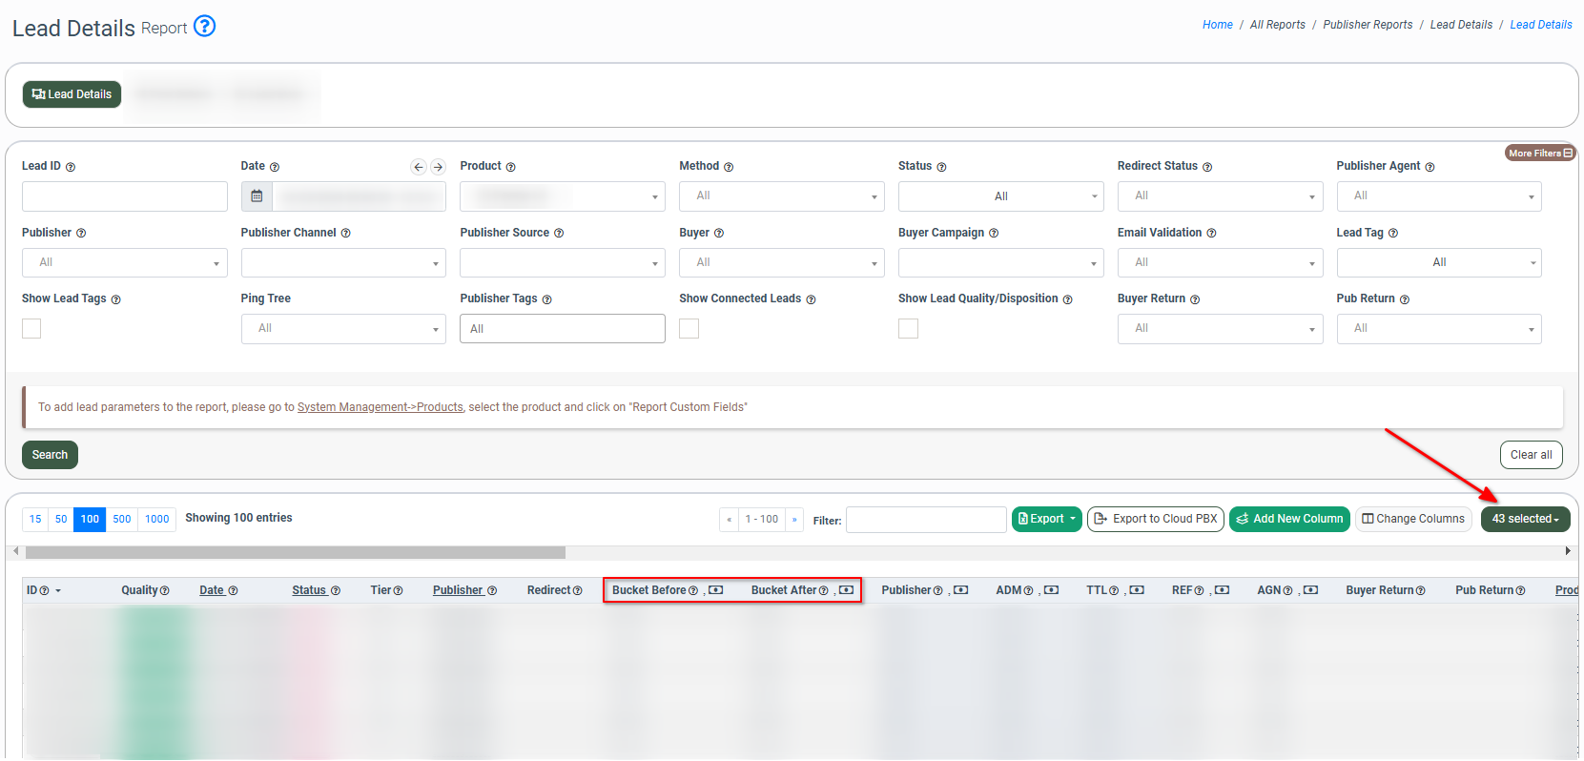The width and height of the screenshot is (1584, 761).
Task: Check the Show Lead Quality/Disposition box
Action: pyautogui.click(x=908, y=329)
